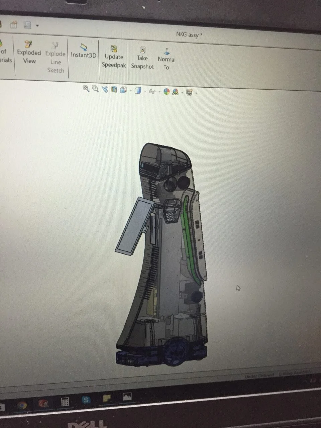The image size is (321, 428).
Task: Click the clipboard icon in quick access bar
Action: (x=14, y=24)
